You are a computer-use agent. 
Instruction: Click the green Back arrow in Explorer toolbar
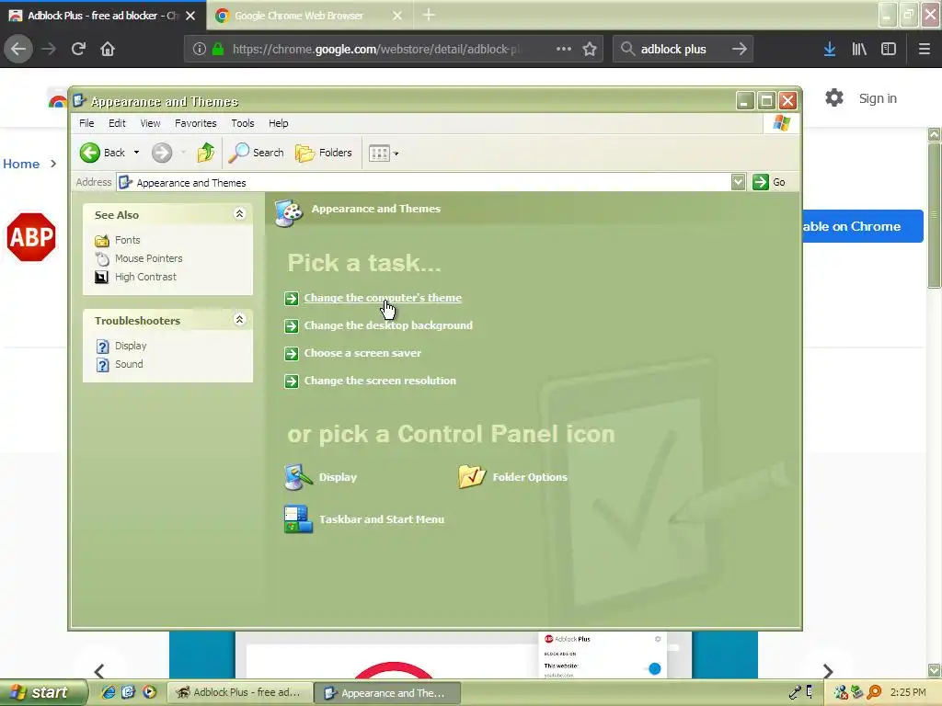pyautogui.click(x=90, y=153)
